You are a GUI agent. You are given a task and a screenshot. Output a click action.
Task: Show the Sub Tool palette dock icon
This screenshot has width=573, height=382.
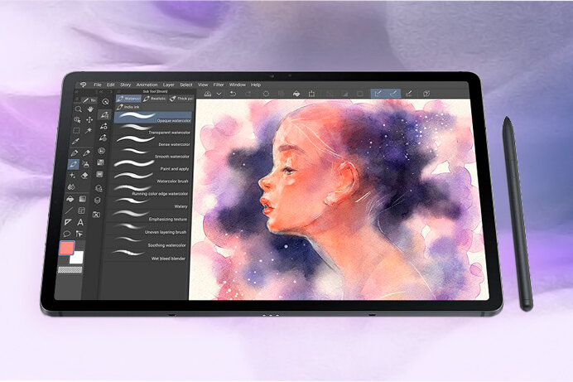104,114
